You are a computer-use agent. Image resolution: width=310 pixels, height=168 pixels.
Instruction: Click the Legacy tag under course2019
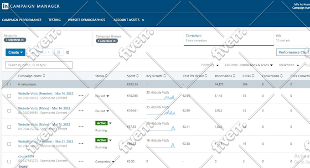click(23, 167)
